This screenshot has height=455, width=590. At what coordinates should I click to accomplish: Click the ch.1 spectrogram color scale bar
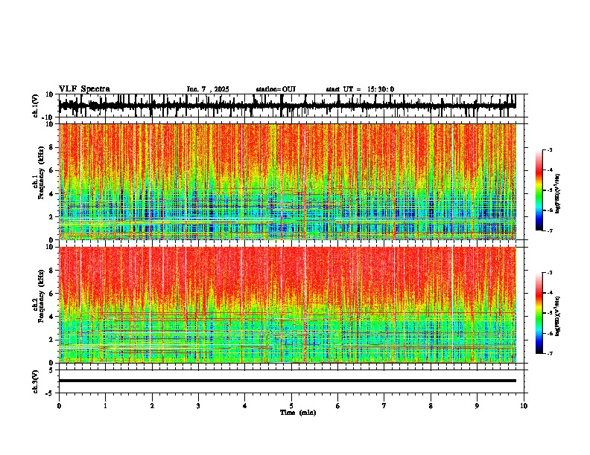coord(539,190)
